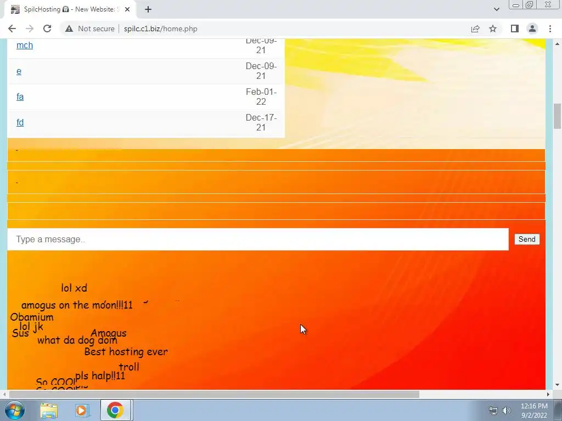Screen dimensions: 562x421
Task: Click the 'pls halp!!11' message
Action: coord(100,376)
